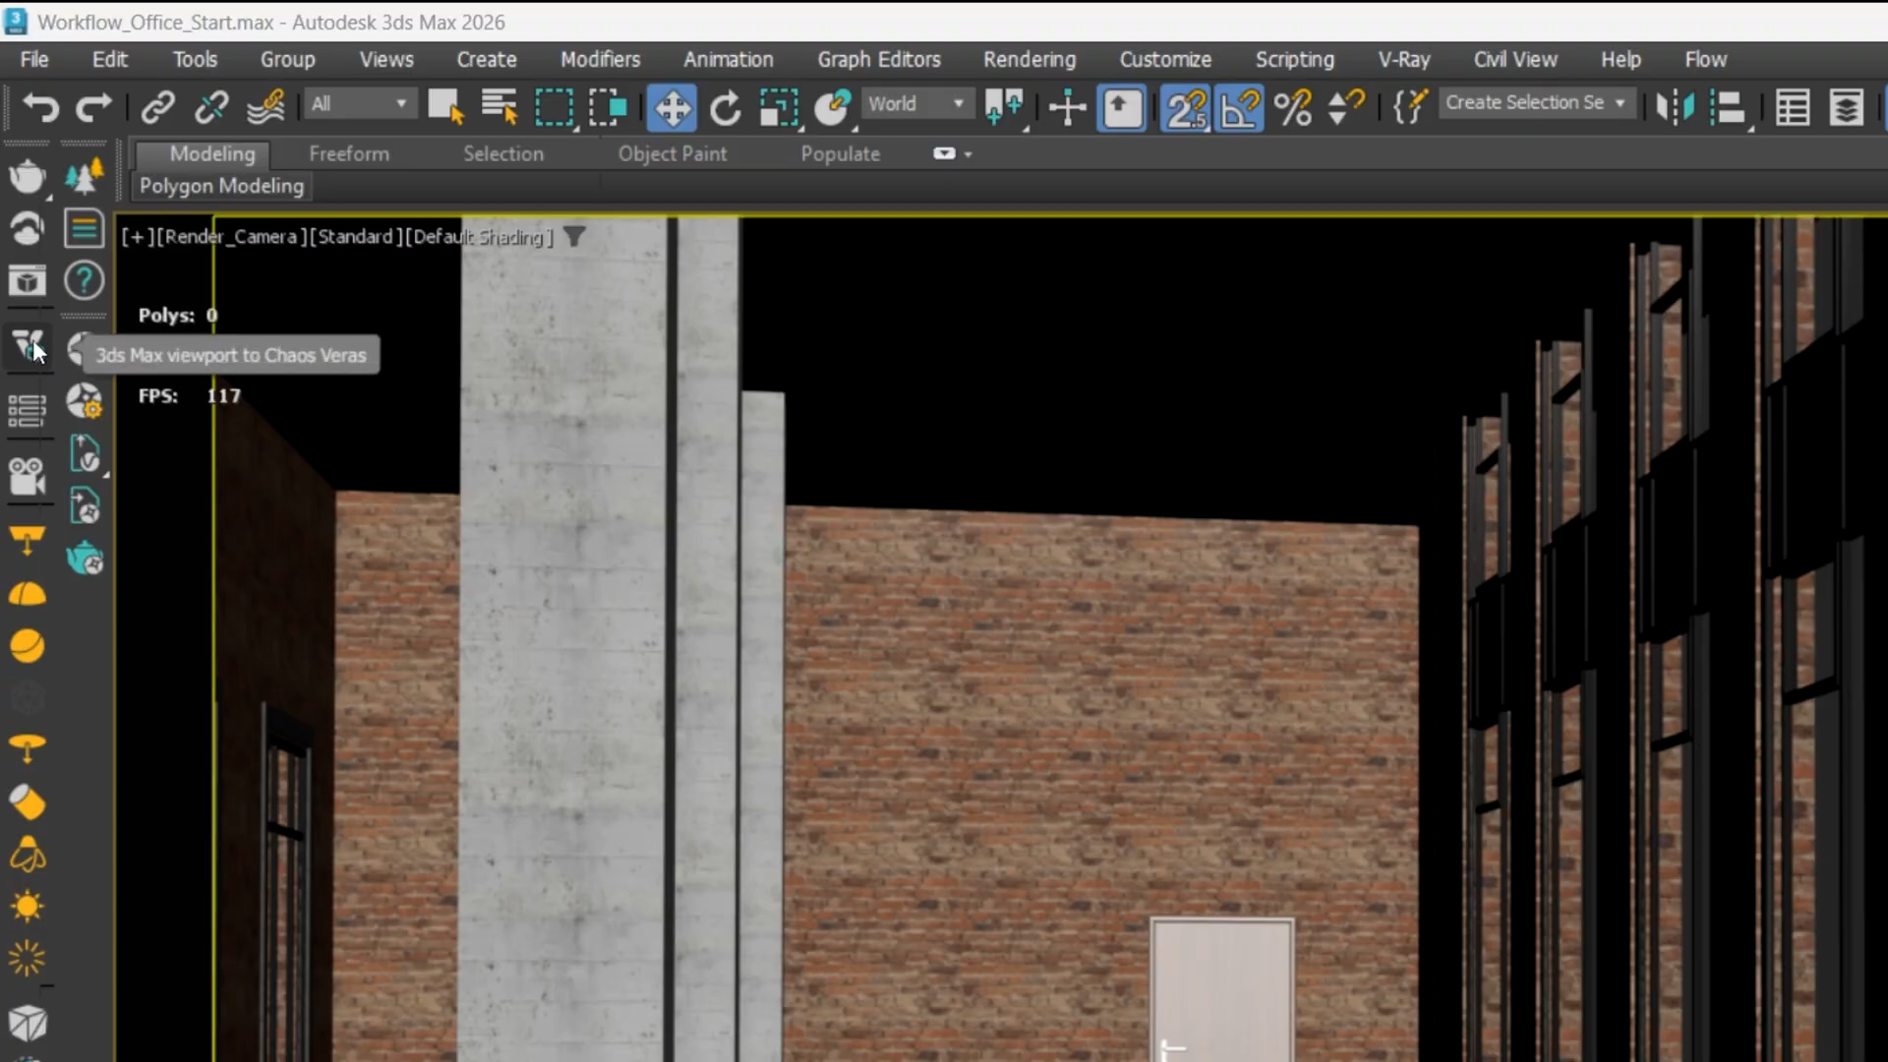Click the Mirror tool icon

click(x=1674, y=106)
